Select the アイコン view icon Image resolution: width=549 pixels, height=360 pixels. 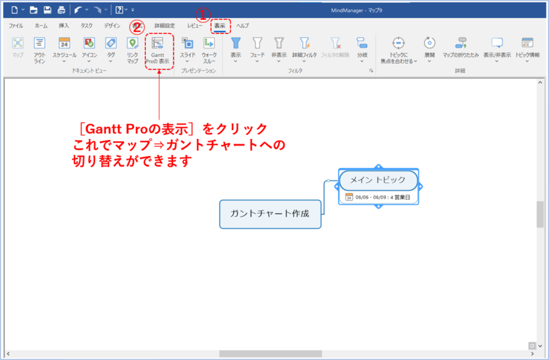[90, 43]
